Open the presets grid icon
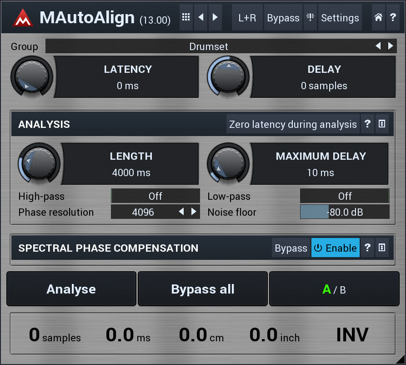Screen dimensions: 406x365 point(186,18)
